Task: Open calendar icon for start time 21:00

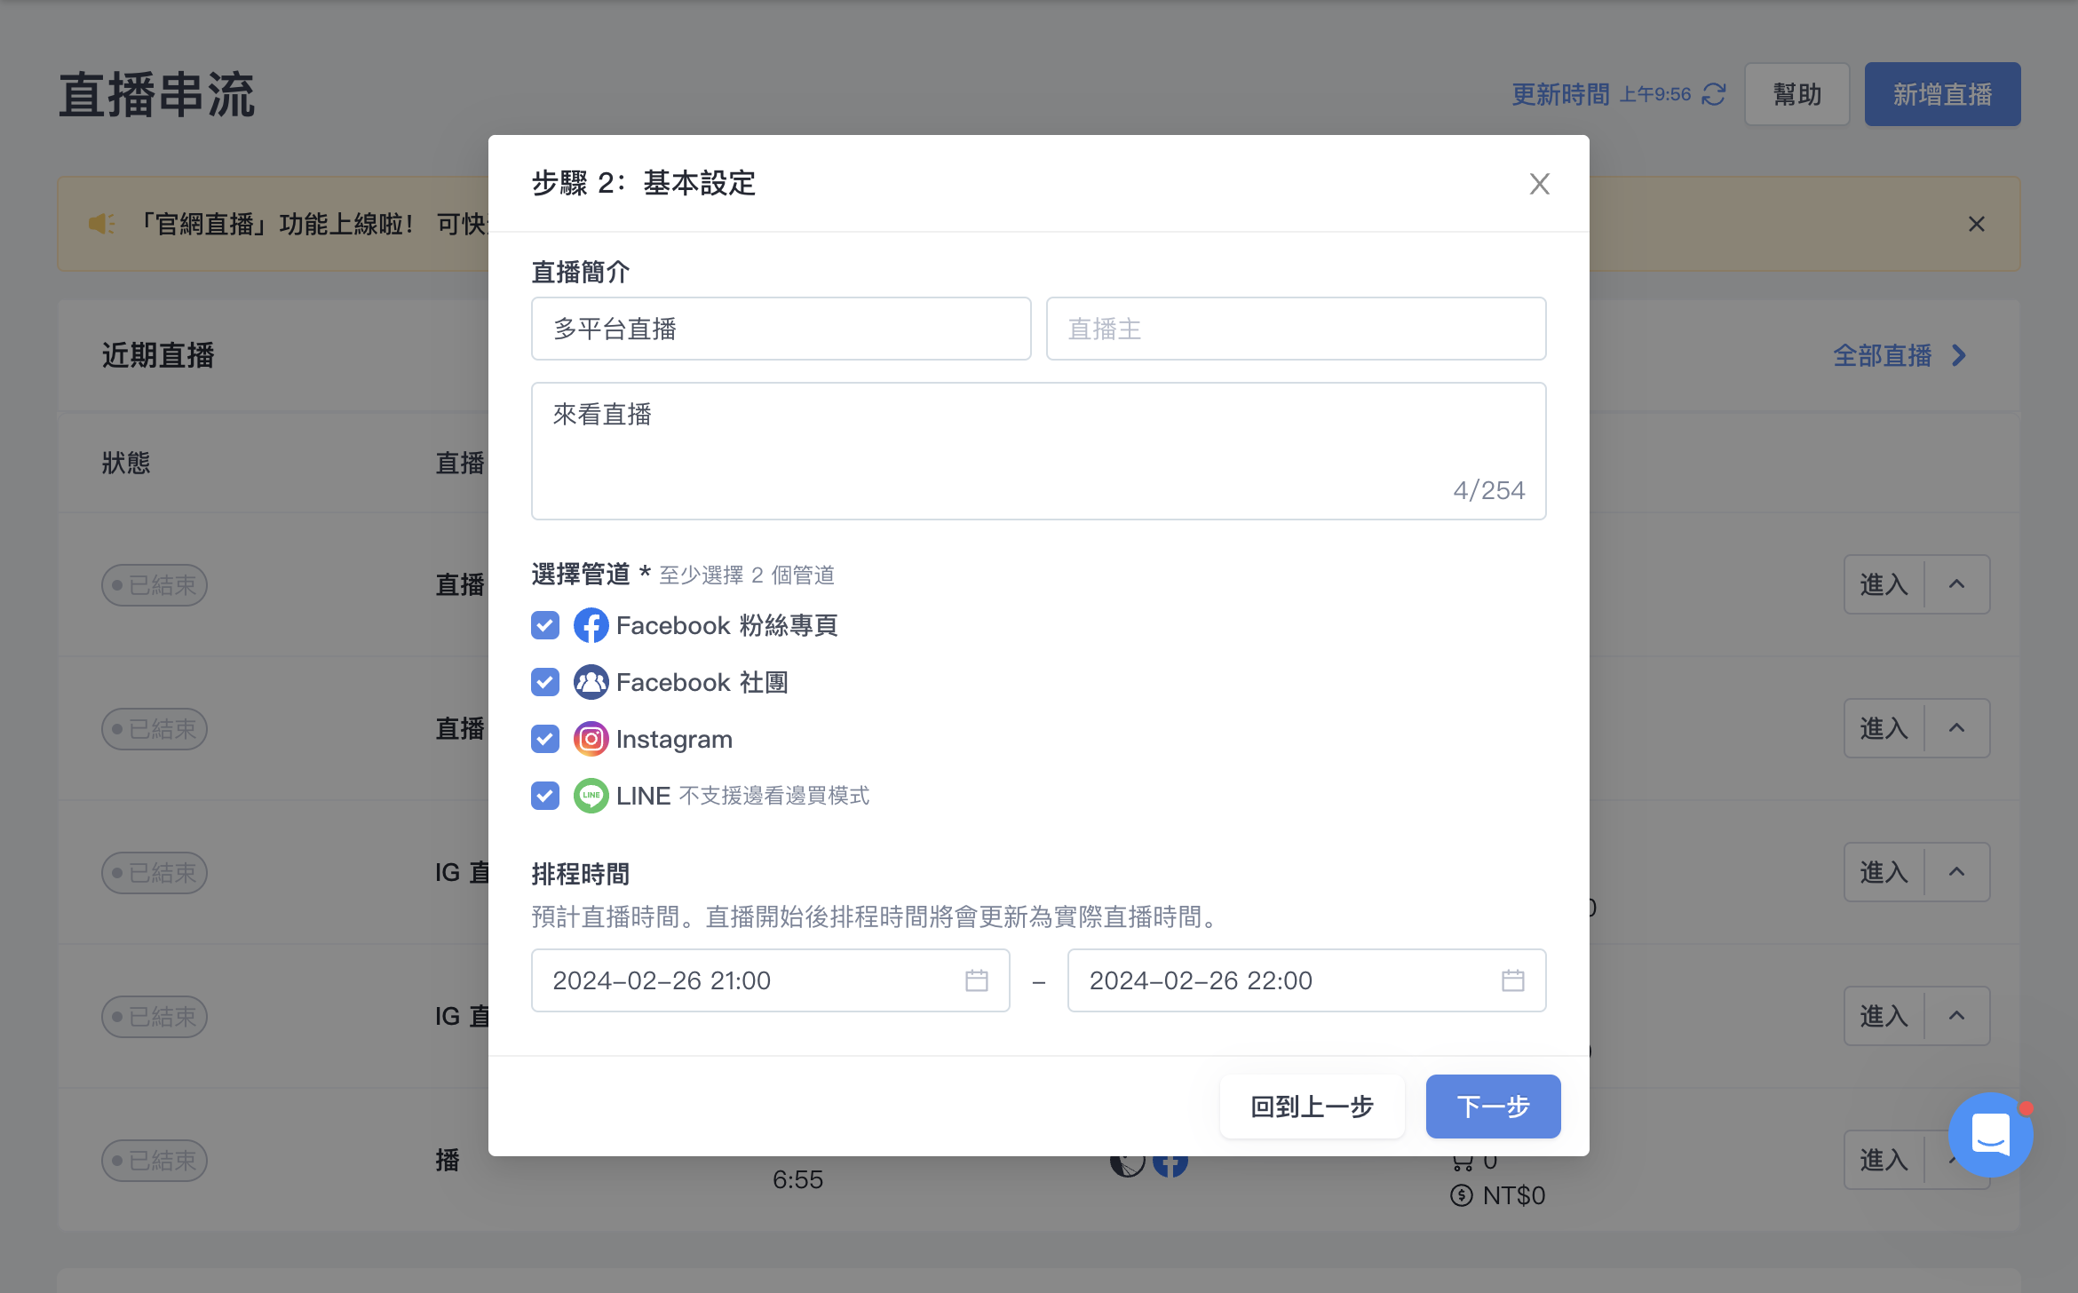Action: click(x=977, y=980)
